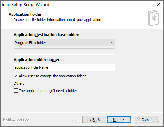Open the Program Files folder combo box
The image size is (164, 127).
click(64, 42)
